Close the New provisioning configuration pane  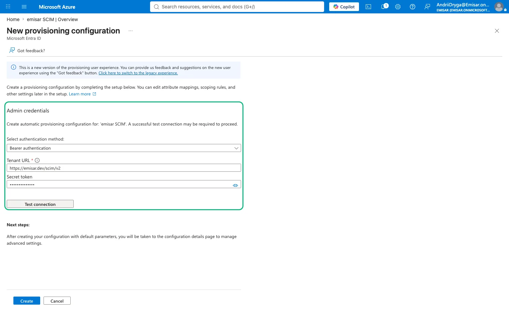(x=497, y=31)
